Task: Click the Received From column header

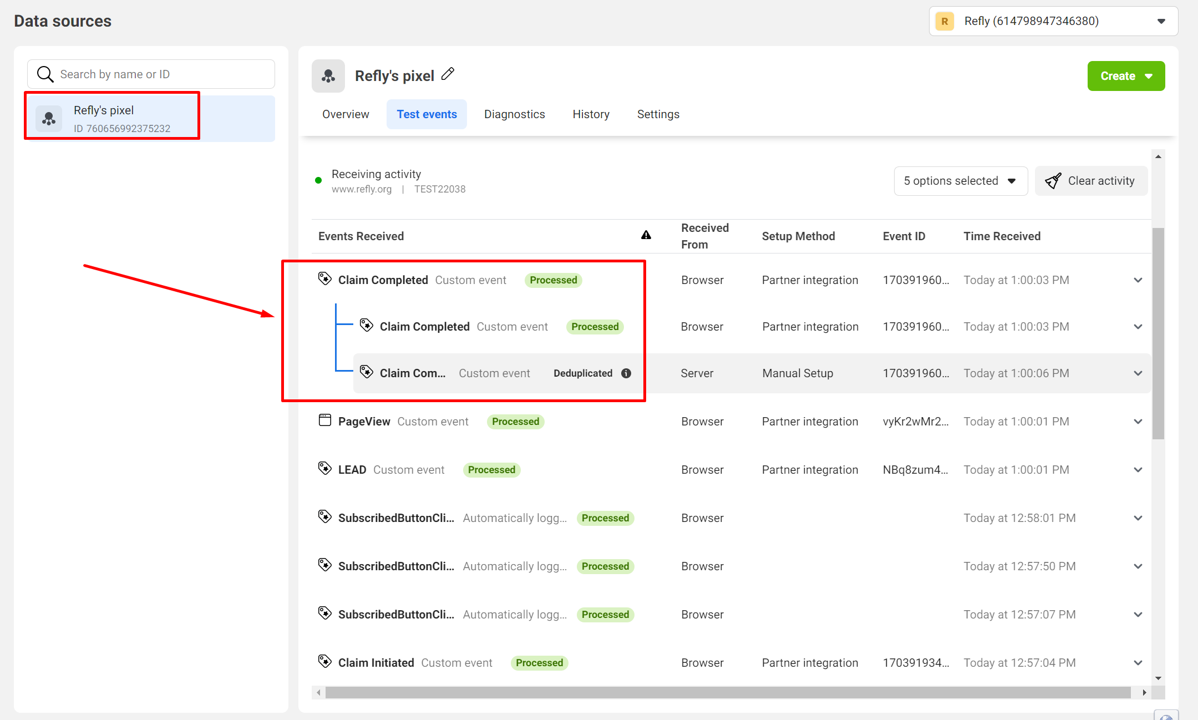Action: [x=705, y=236]
